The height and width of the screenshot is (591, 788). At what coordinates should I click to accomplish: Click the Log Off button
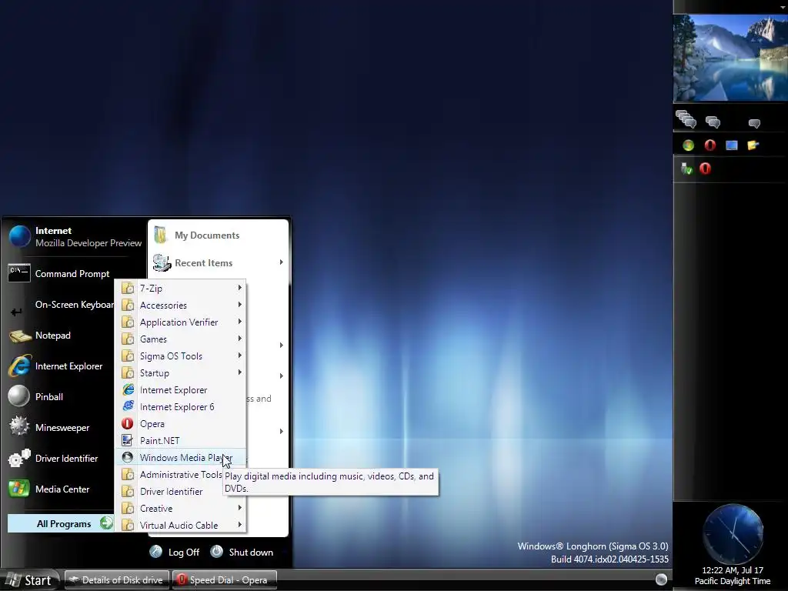(175, 552)
